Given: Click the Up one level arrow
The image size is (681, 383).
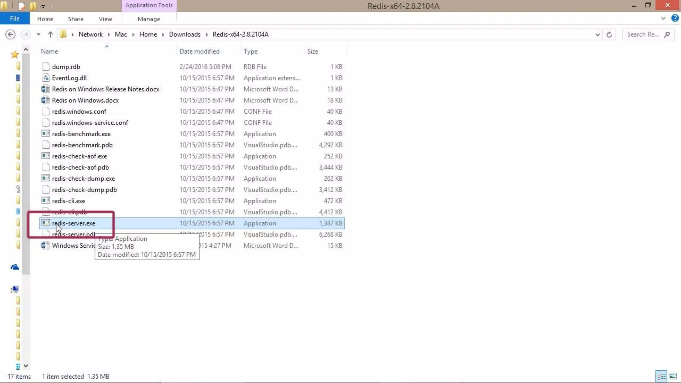Looking at the screenshot, I should [50, 34].
